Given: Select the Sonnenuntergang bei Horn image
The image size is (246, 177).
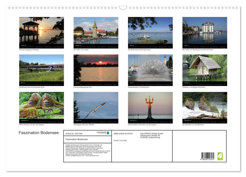Looking at the screenshot, I should coord(96,70).
